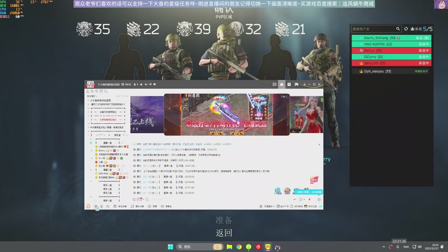Select Zero_LXX player row in the team list
Image resolution: width=448 pixels, height=252 pixels.
391,63
